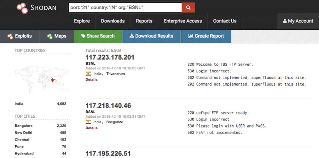Click the Share Search tag icon

pos(83,36)
